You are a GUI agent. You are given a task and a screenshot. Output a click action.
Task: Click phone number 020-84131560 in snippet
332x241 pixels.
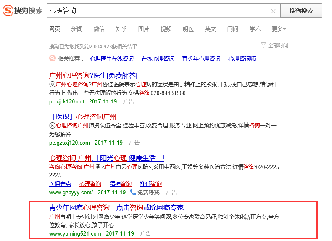point(168,93)
